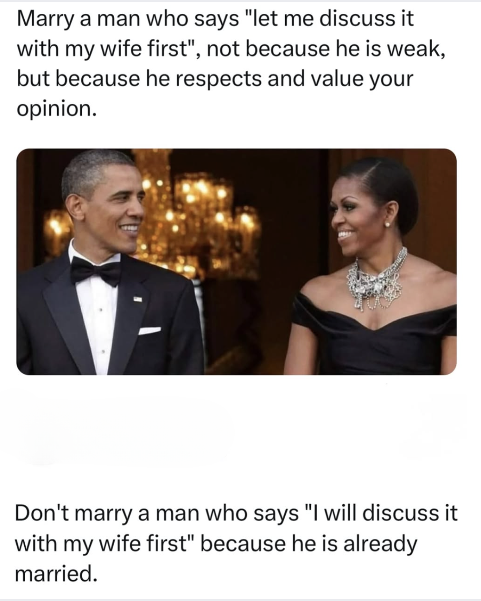Click the quoted phrase 'I will discuss it'
The image size is (481, 601).
pyautogui.click(x=380, y=514)
